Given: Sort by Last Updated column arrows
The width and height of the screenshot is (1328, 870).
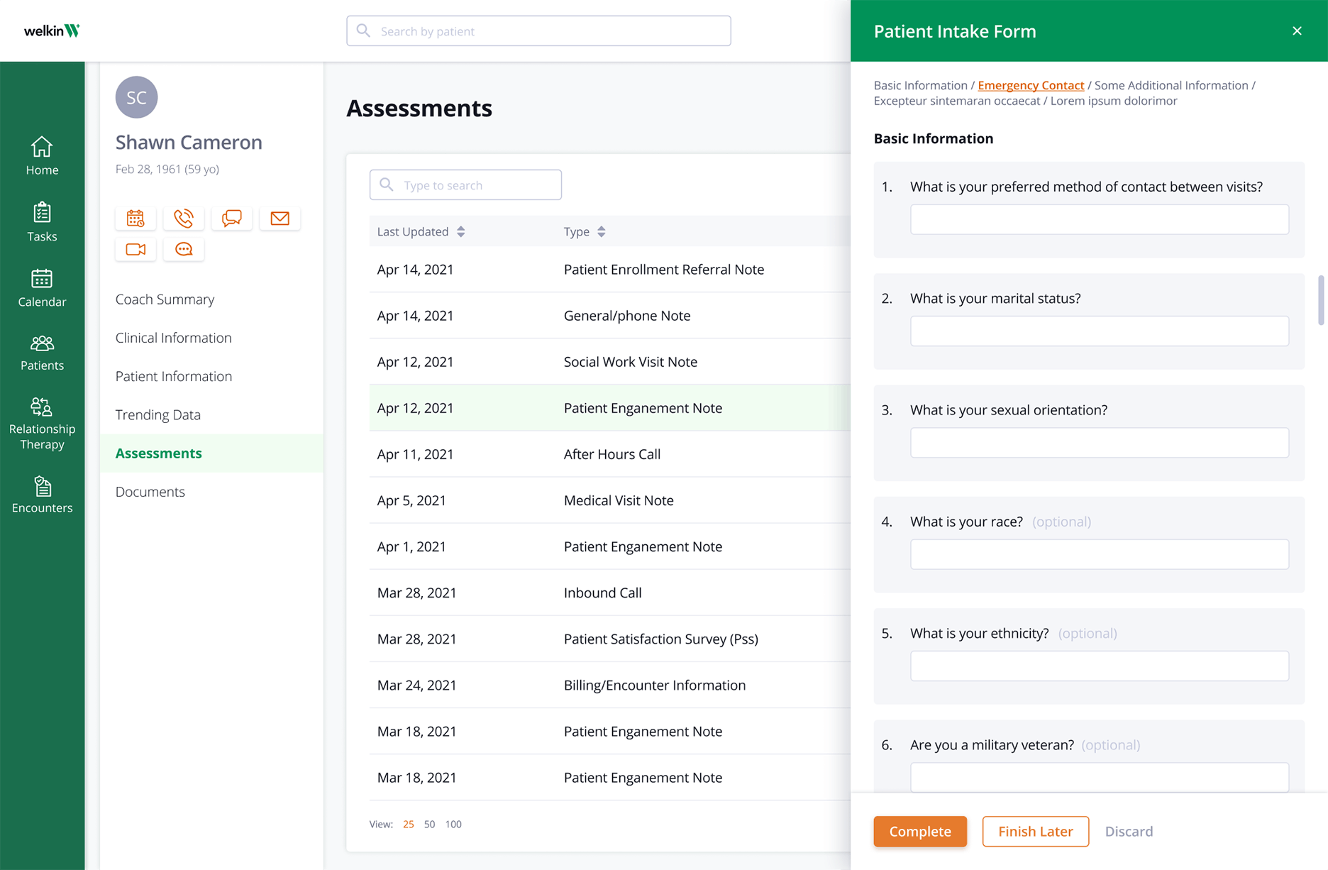Looking at the screenshot, I should coord(461,231).
